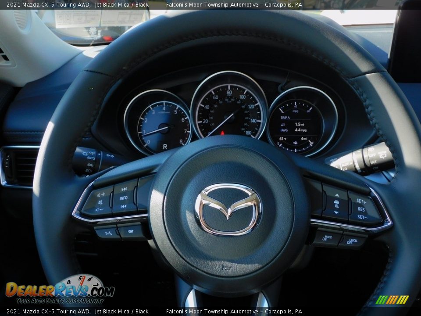The height and width of the screenshot is (316, 421).
Task: Click the striped color bar logo
Action: pos(392,300)
